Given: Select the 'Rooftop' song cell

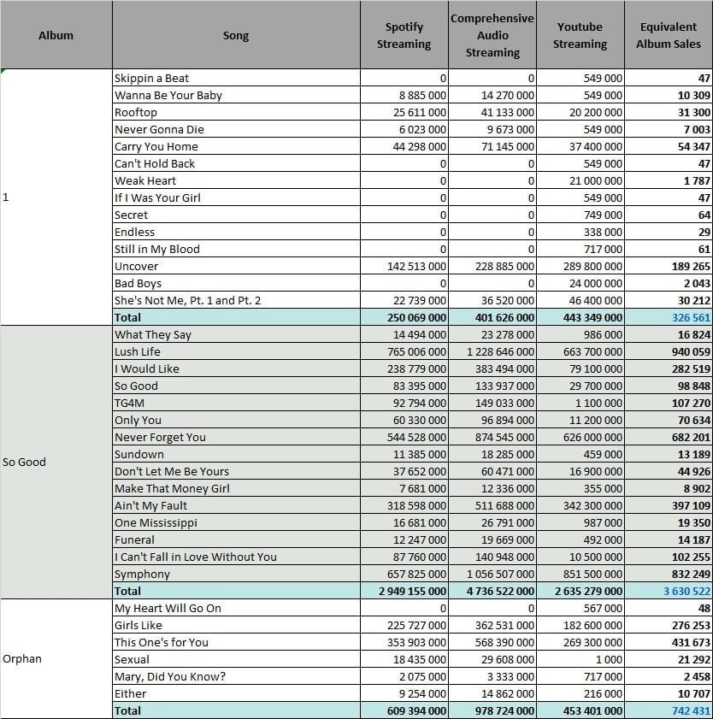Looking at the screenshot, I should 236,112.
